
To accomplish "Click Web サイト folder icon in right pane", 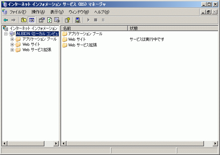I will (65, 39).
